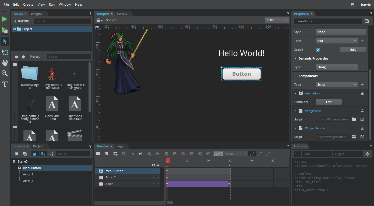The image size is (374, 206).
Task: Toggle visibility dot for Actor_1 layer
Action: [x=154, y=184]
